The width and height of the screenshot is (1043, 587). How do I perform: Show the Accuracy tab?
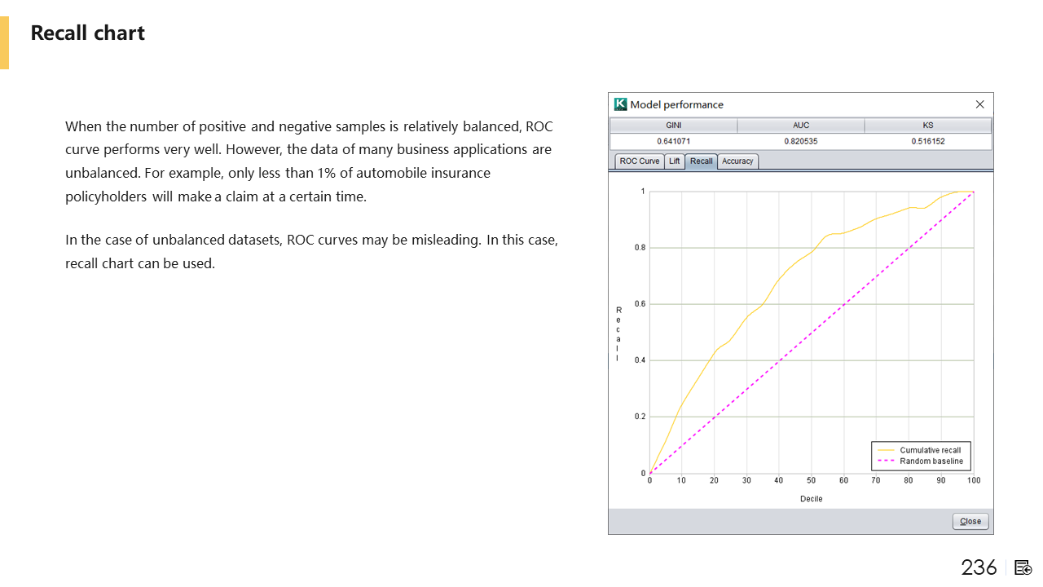[x=737, y=161]
